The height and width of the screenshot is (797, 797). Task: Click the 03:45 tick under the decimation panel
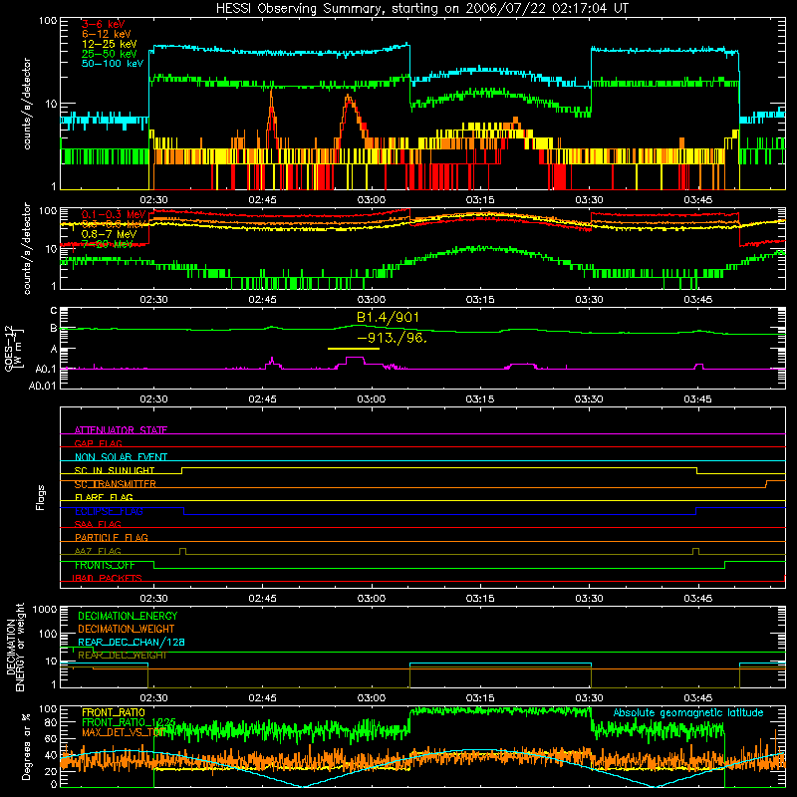698,698
